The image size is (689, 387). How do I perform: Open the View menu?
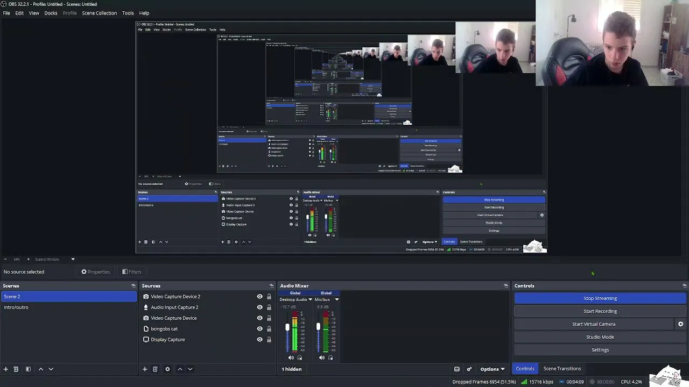pos(34,13)
